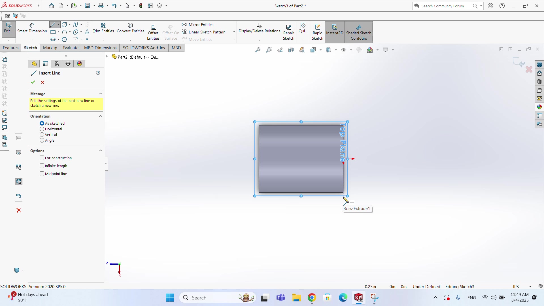Select the Horizontal orientation radio button
This screenshot has height=306, width=544.
coord(42,129)
